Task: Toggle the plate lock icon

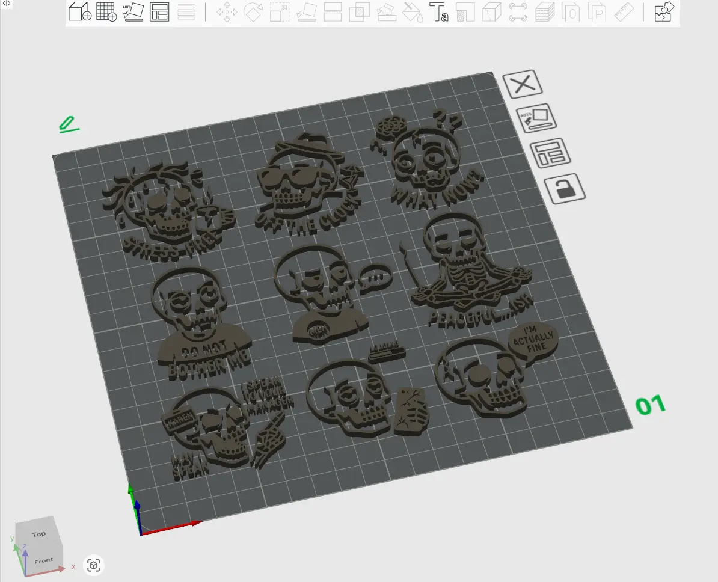Action: coord(565,188)
